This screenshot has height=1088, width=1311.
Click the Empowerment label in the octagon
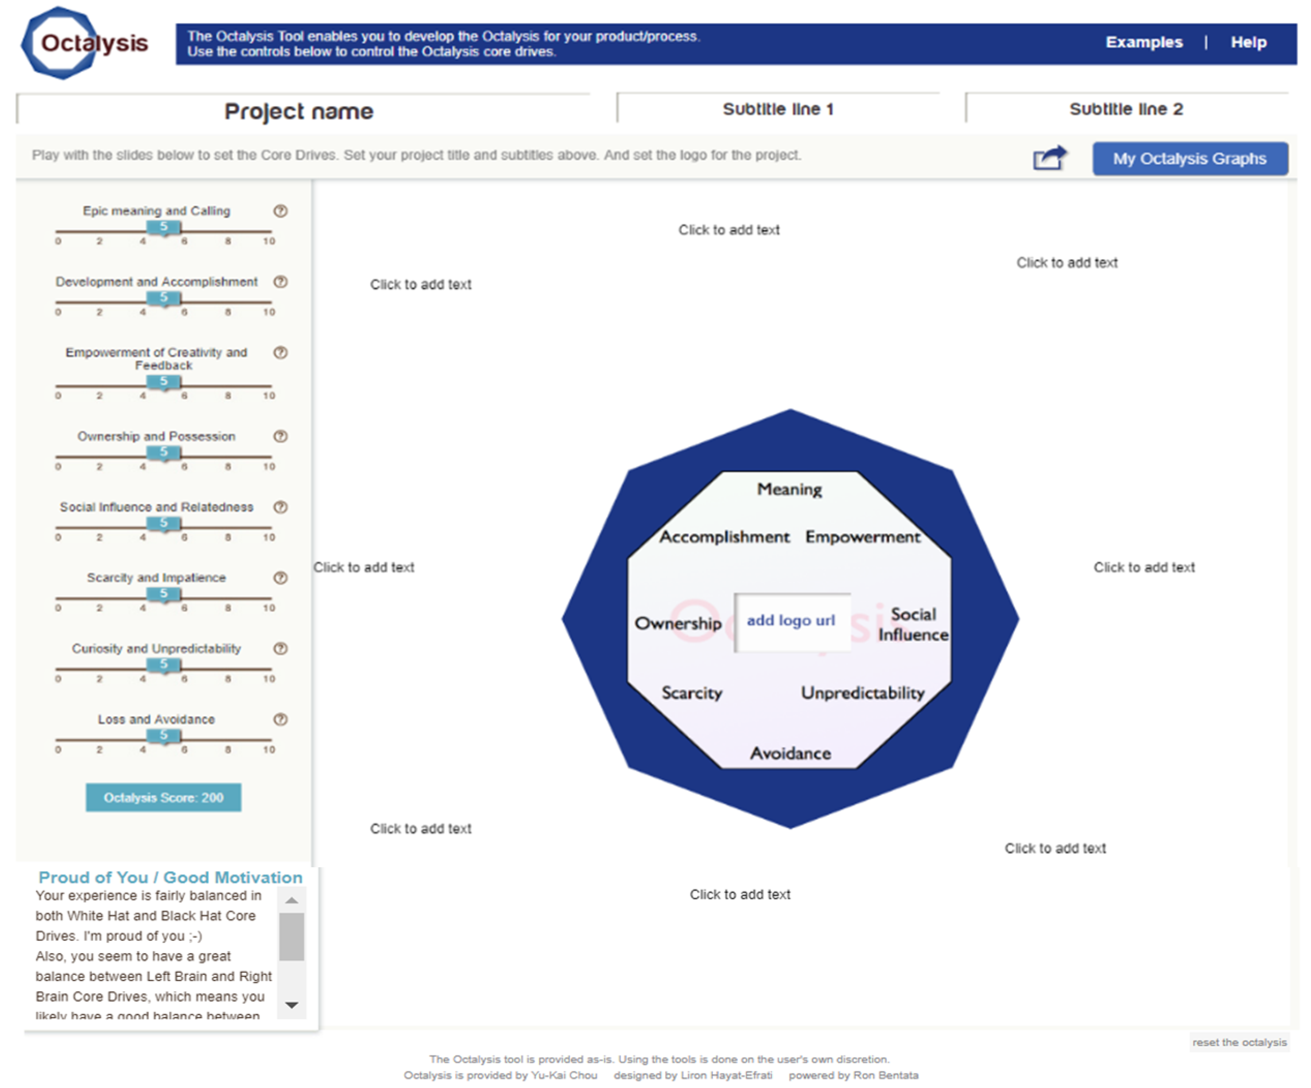tap(863, 537)
